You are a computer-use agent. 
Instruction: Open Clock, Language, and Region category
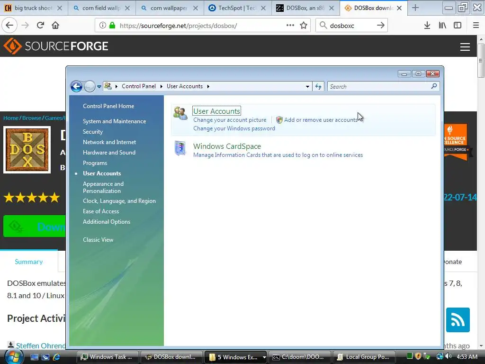(x=119, y=201)
